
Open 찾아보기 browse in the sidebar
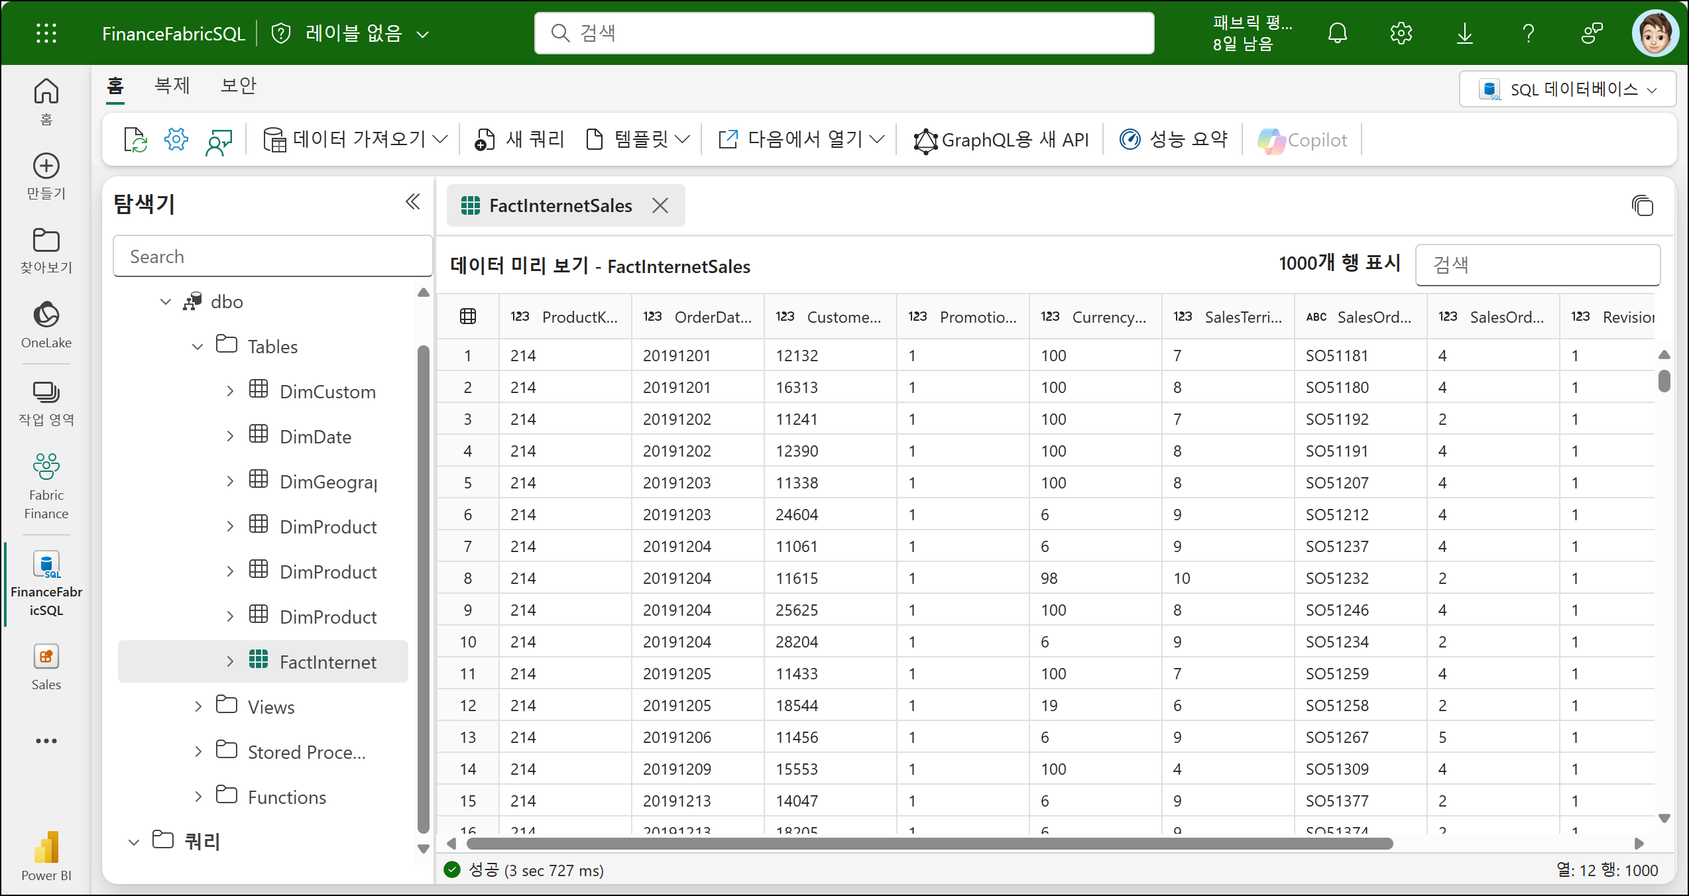(x=46, y=251)
